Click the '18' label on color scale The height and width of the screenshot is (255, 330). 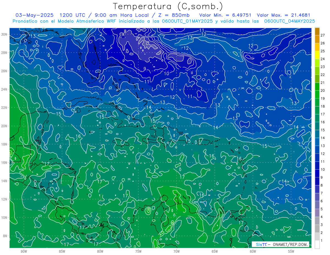(323, 106)
